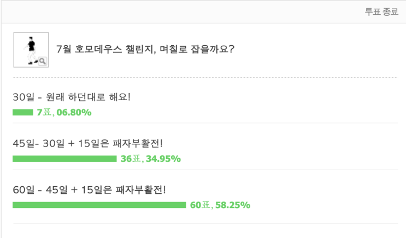
Task: Click the short green bar for 30일 option
Action: point(22,113)
